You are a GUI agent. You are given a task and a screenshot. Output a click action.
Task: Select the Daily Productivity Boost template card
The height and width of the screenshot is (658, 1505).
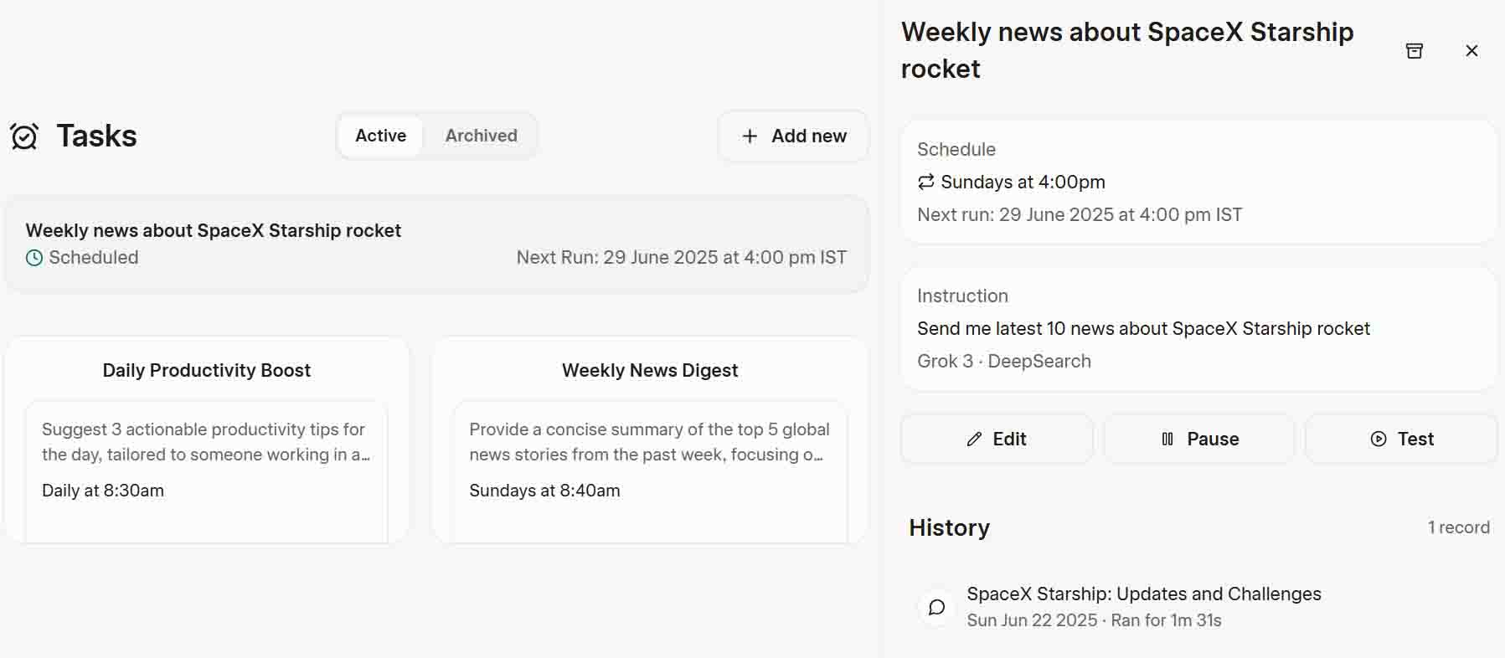(207, 440)
